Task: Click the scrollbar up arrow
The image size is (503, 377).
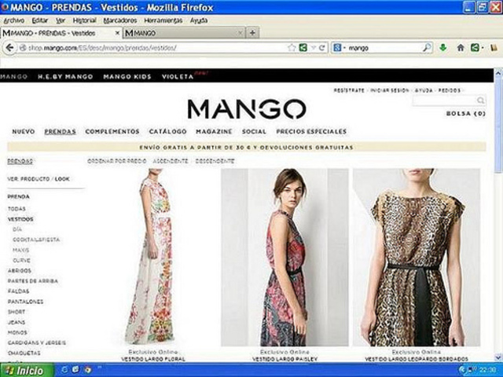Action: (x=498, y=74)
